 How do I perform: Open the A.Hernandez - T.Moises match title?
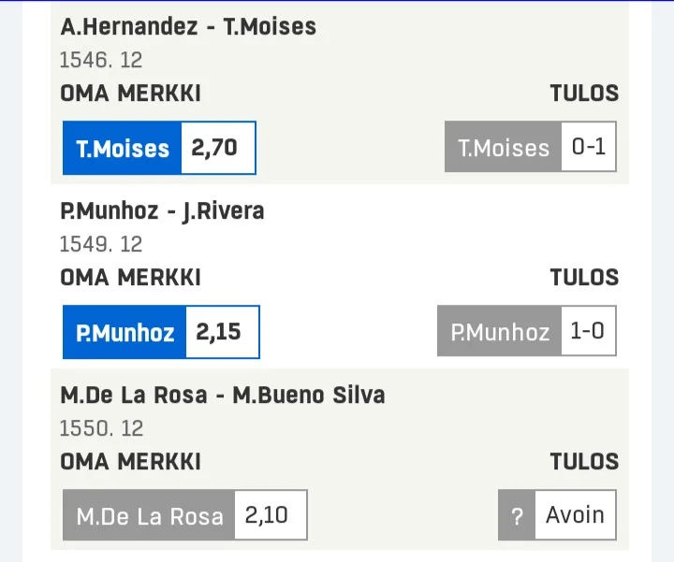coord(188,26)
